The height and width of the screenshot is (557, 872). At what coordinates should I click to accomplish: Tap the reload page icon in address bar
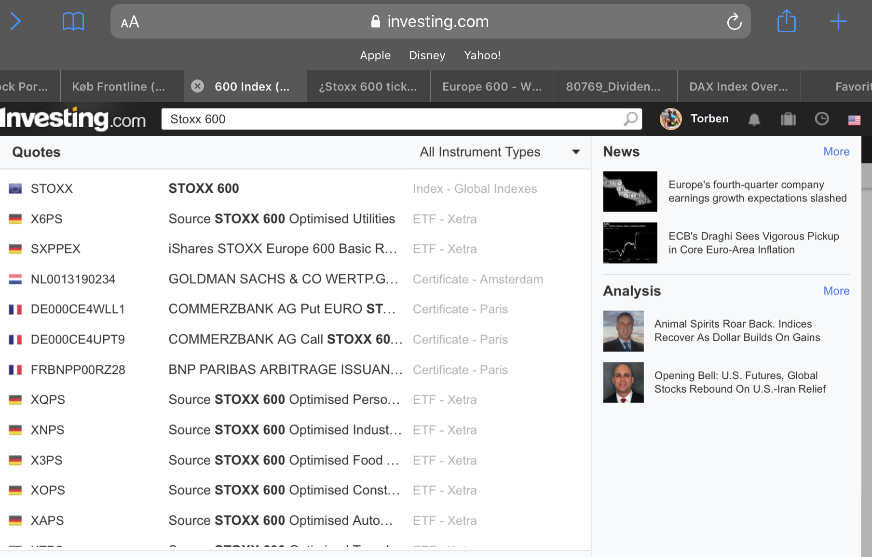coord(734,22)
